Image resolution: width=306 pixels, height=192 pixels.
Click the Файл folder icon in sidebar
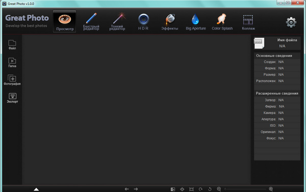tap(12, 45)
